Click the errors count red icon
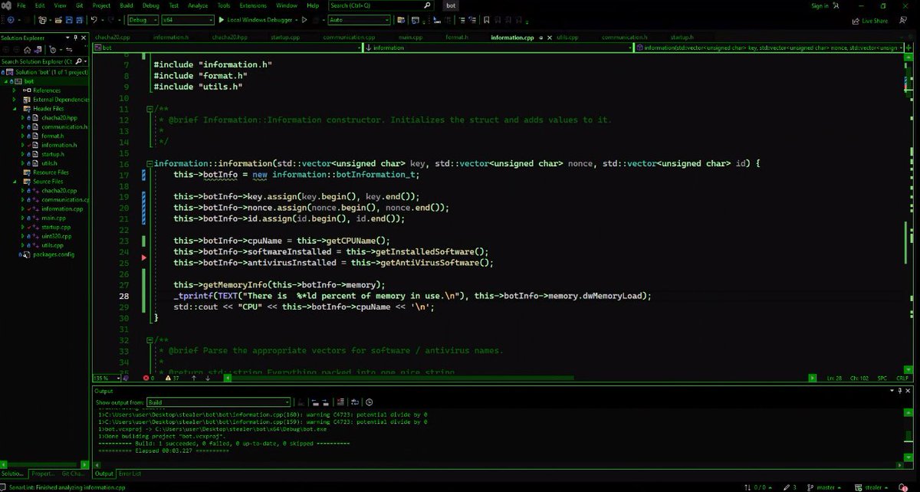The height and width of the screenshot is (492, 920). (x=146, y=378)
